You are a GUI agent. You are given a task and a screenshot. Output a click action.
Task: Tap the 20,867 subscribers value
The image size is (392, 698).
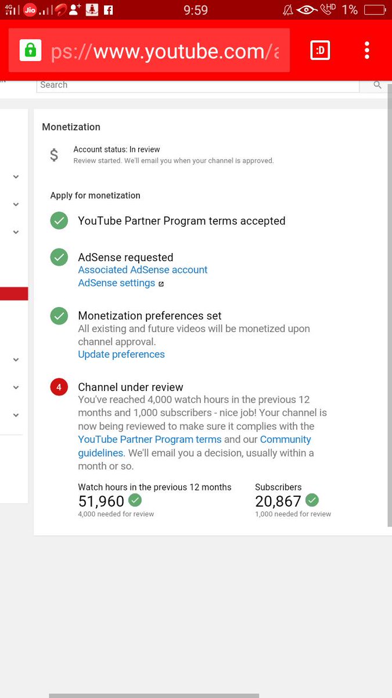(x=278, y=501)
